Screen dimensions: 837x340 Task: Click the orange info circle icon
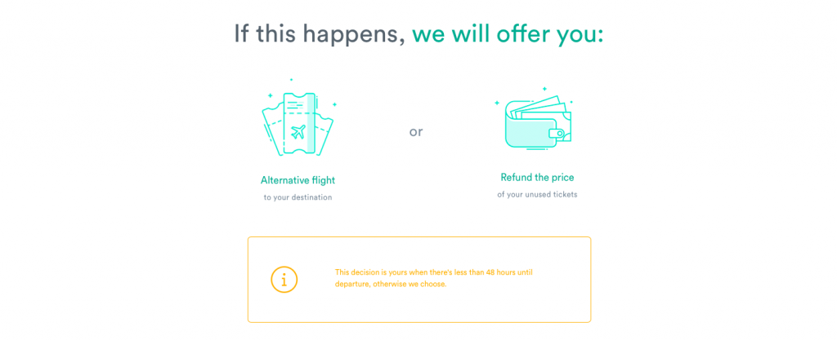284,280
